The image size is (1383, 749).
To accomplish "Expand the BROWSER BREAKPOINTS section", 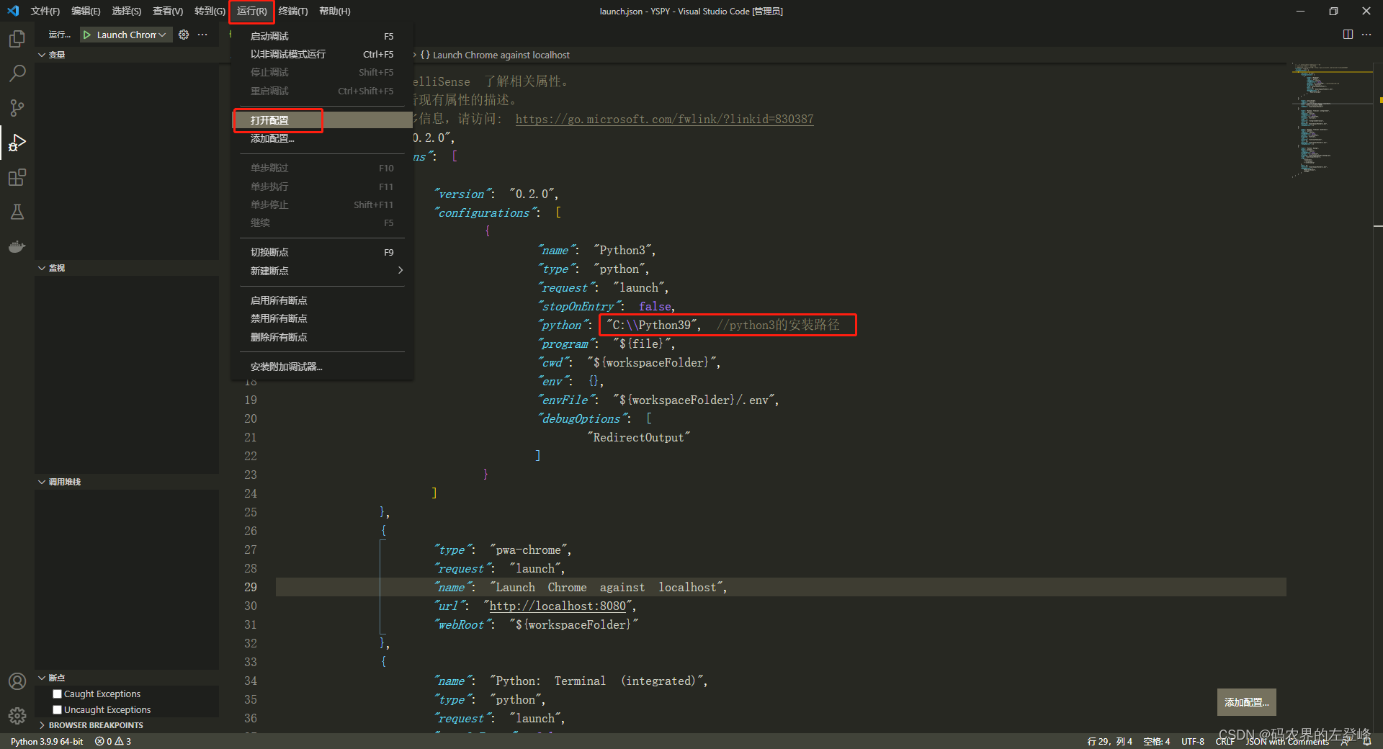I will click(x=95, y=725).
